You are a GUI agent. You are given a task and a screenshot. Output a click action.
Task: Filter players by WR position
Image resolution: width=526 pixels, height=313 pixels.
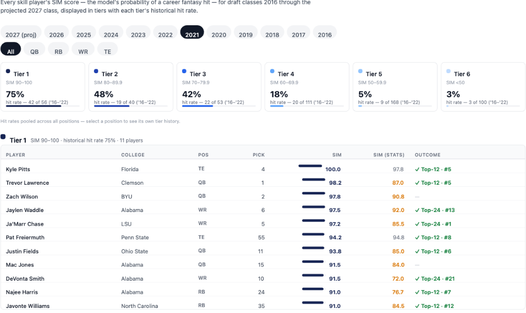83,49
